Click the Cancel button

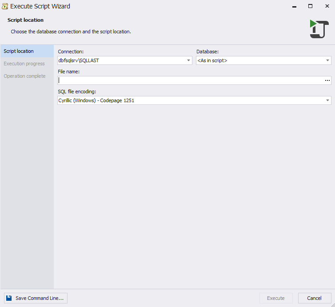pos(315,298)
